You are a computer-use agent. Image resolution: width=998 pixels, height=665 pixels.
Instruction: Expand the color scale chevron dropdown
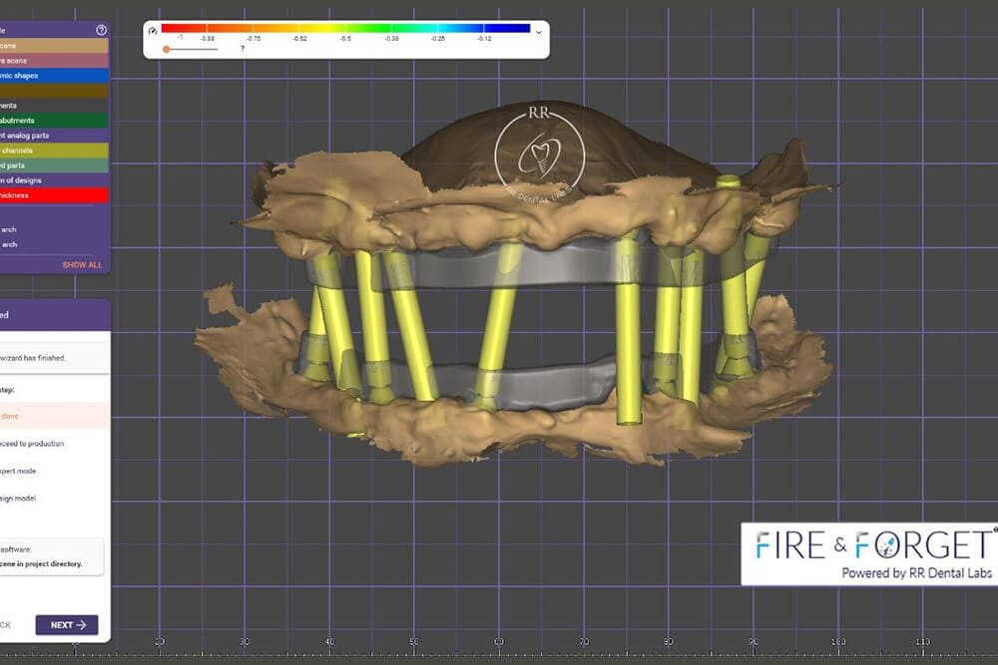click(x=539, y=31)
